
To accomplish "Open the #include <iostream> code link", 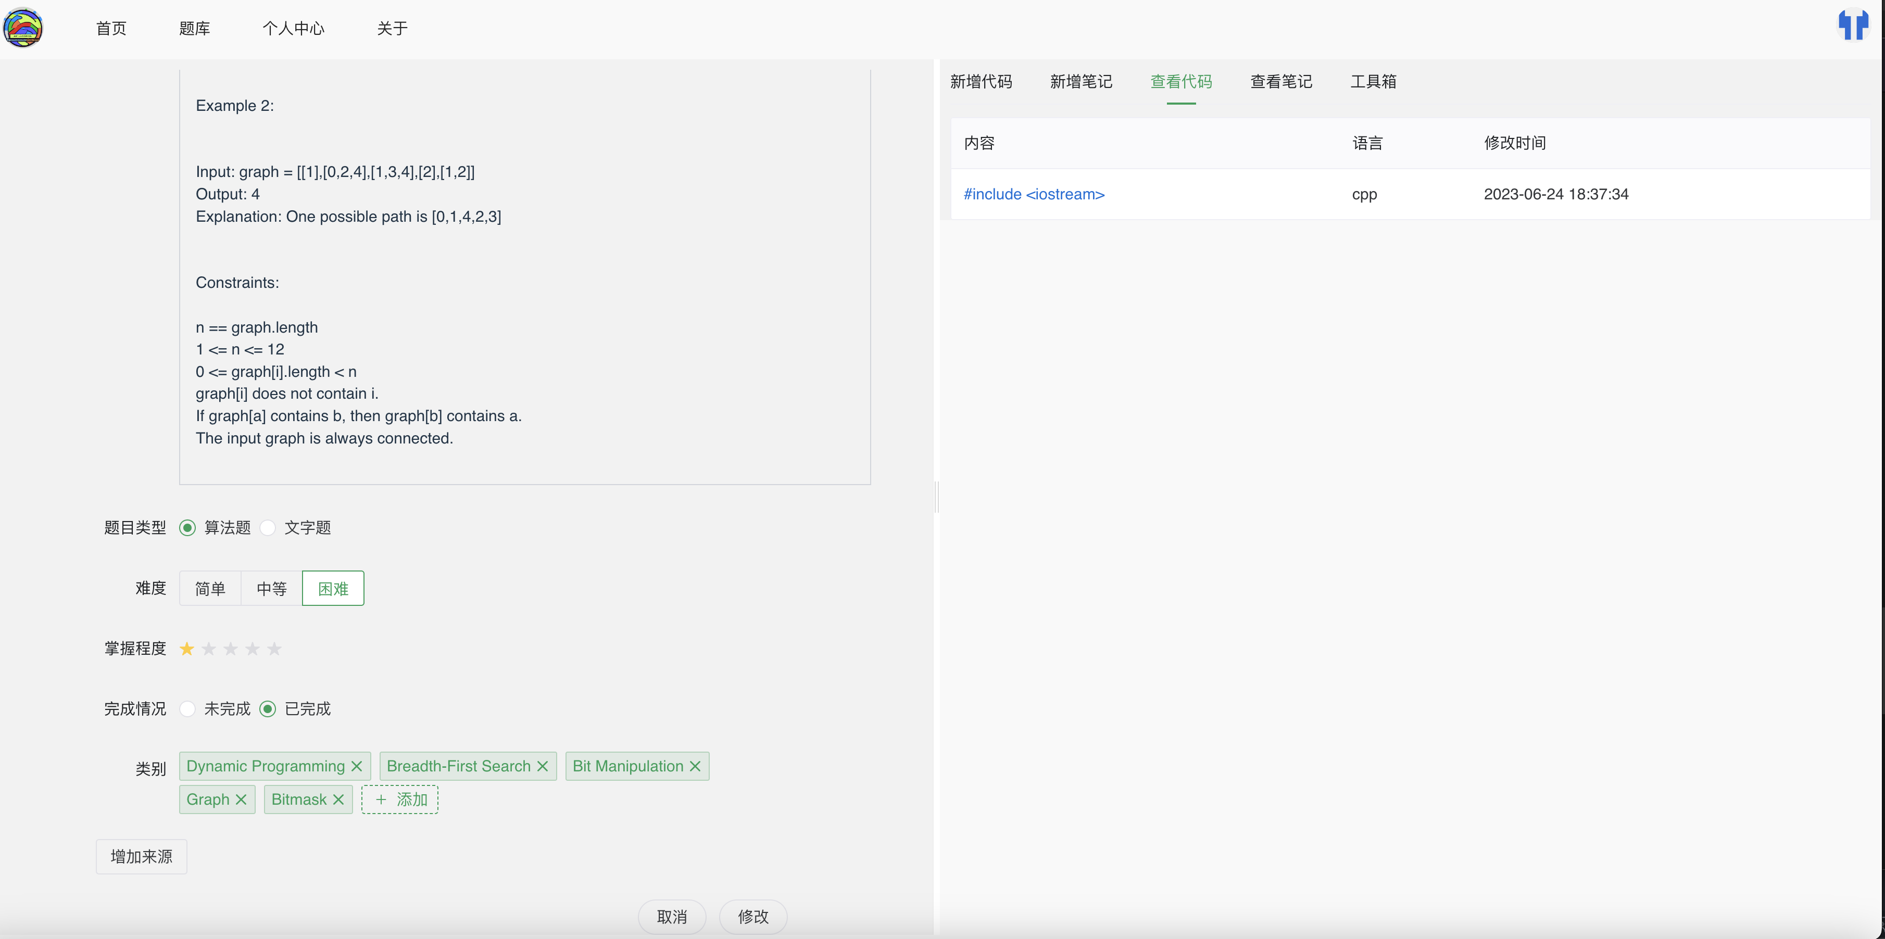I will (1033, 195).
